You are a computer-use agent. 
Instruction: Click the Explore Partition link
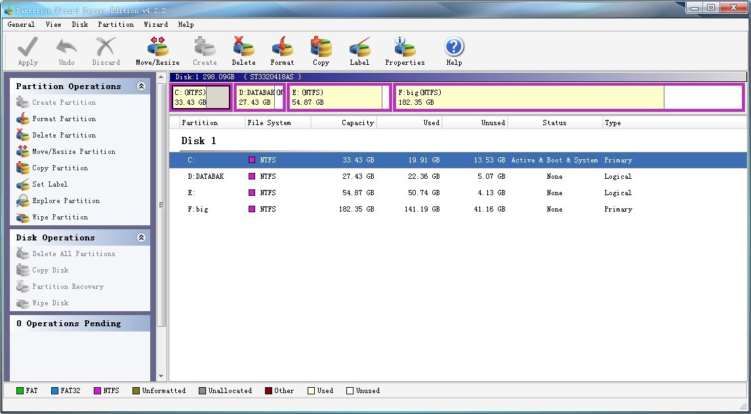pos(66,200)
